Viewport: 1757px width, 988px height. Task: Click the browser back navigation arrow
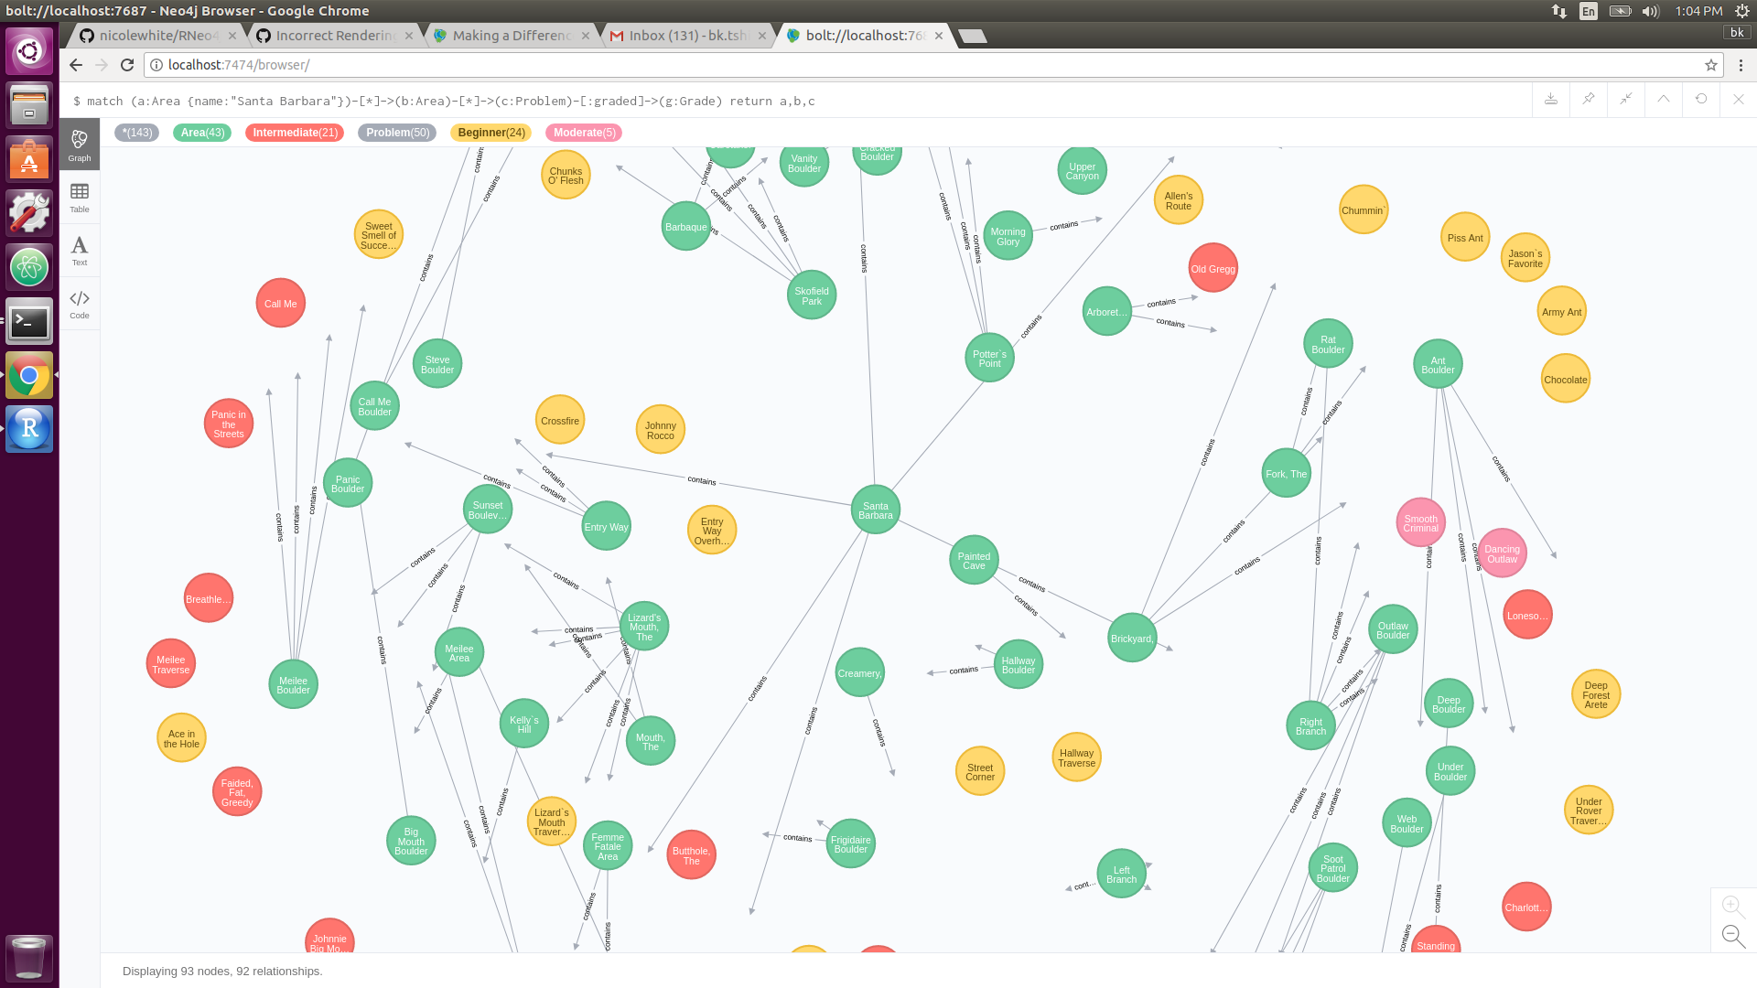click(x=75, y=65)
